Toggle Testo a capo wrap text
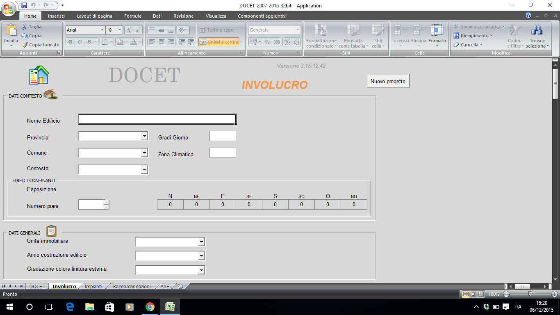The height and width of the screenshot is (315, 560). [216, 30]
